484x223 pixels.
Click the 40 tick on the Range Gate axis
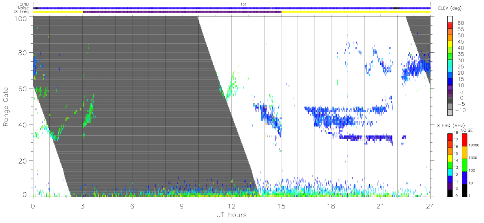(23, 125)
